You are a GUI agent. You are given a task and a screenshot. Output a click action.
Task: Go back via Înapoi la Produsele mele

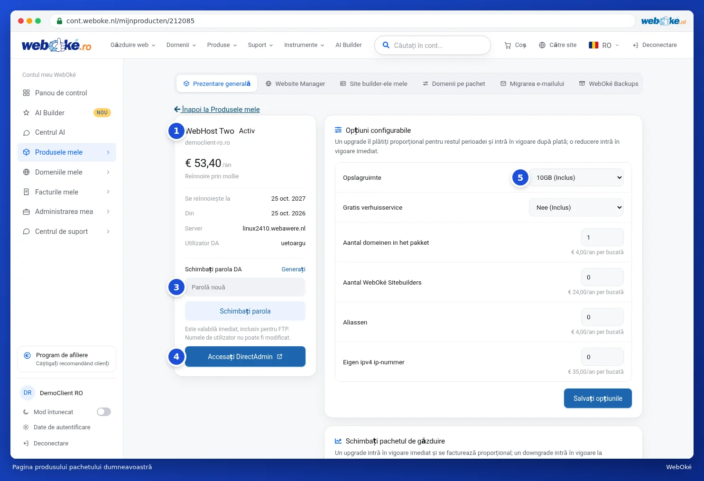coord(221,110)
